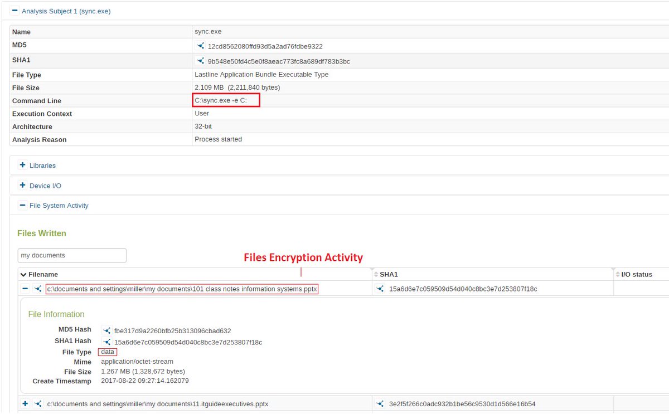Click File Type value 'data'

(108, 352)
